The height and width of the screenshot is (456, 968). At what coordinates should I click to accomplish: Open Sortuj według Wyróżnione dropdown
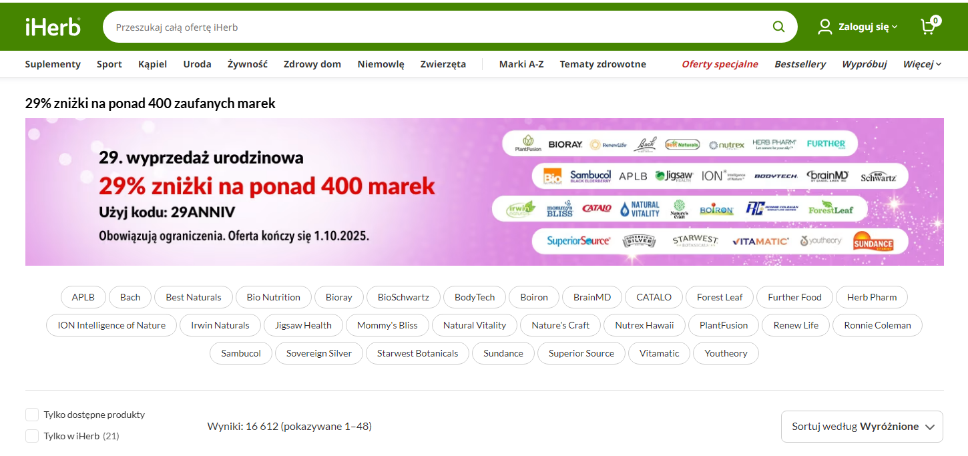[862, 427]
